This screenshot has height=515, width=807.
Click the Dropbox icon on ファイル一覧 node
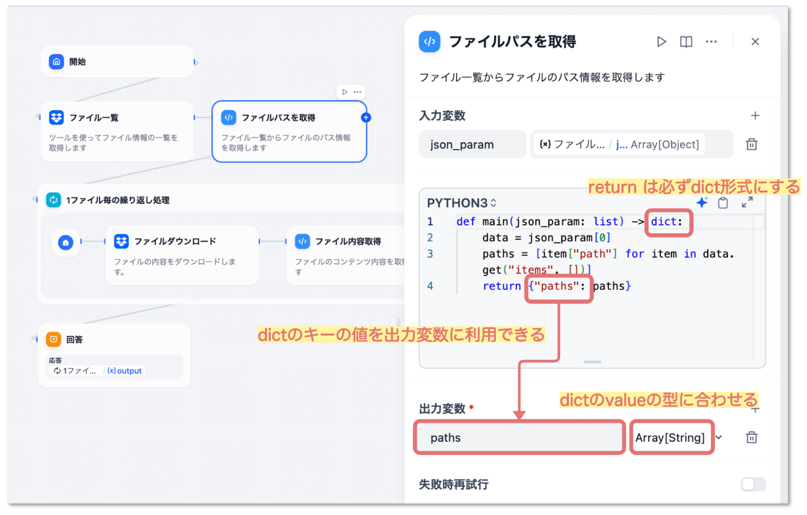(56, 118)
